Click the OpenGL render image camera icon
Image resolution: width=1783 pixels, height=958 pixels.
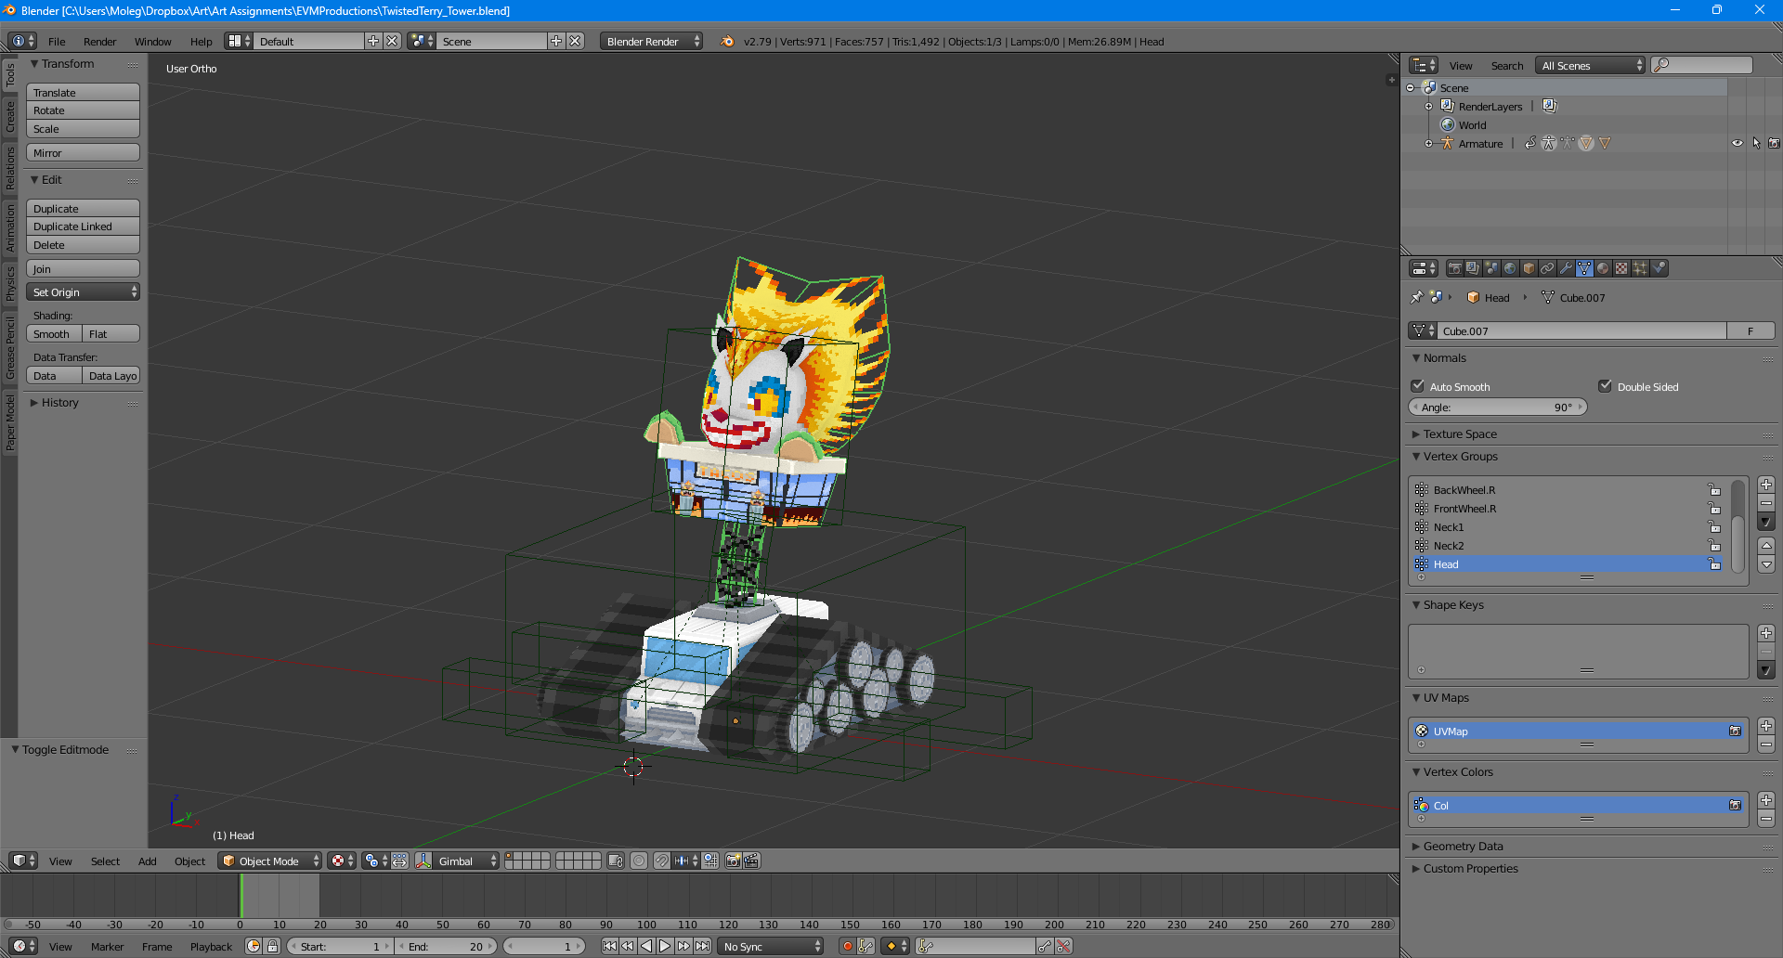pyautogui.click(x=733, y=861)
